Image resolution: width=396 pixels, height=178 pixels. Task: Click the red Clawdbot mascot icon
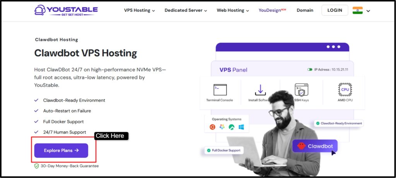pyautogui.click(x=301, y=146)
